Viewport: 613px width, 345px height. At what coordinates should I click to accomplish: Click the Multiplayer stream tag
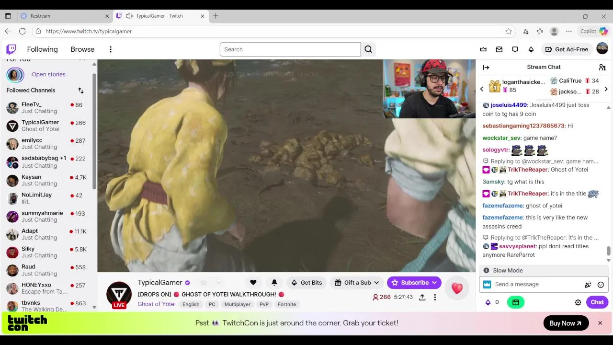point(238,304)
